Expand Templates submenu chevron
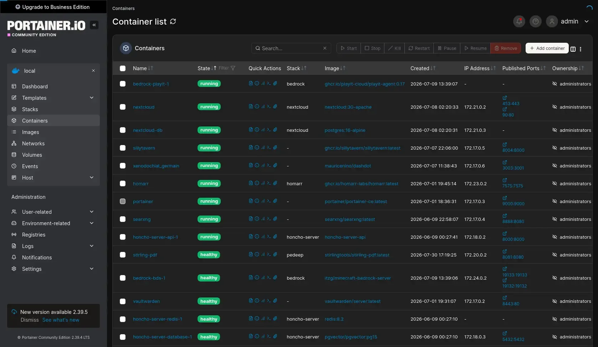Image resolution: width=598 pixels, height=347 pixels. click(x=92, y=98)
